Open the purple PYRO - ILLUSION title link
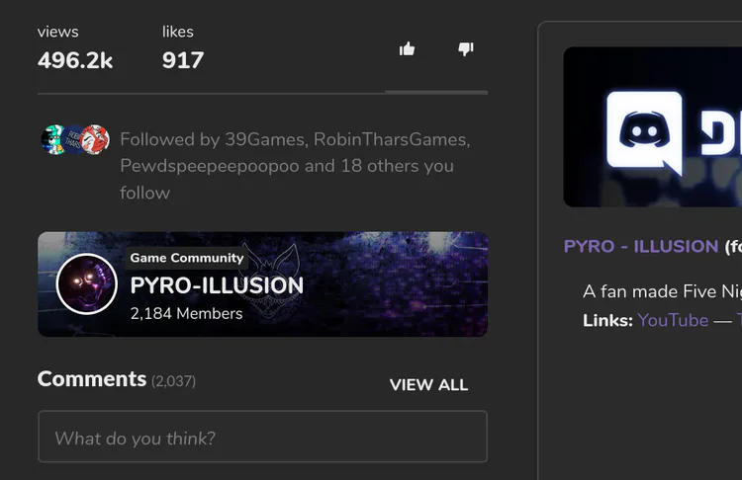This screenshot has width=742, height=480. click(641, 246)
